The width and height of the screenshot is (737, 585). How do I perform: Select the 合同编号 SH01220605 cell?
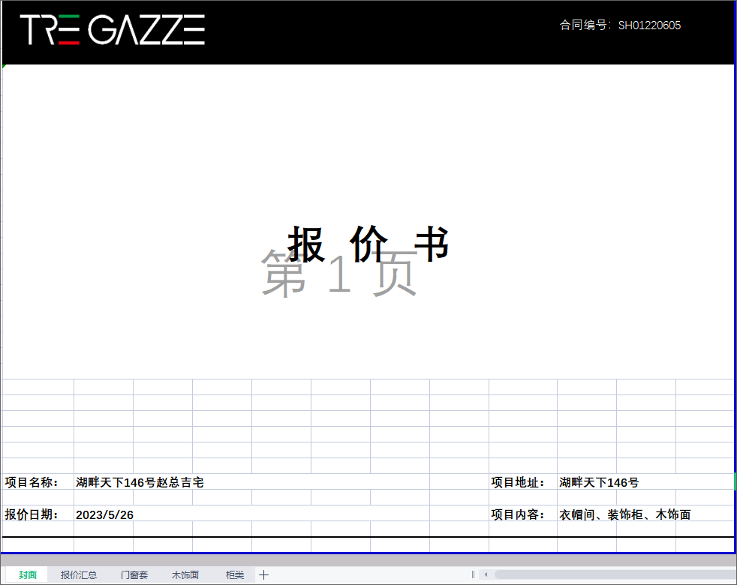pos(620,25)
